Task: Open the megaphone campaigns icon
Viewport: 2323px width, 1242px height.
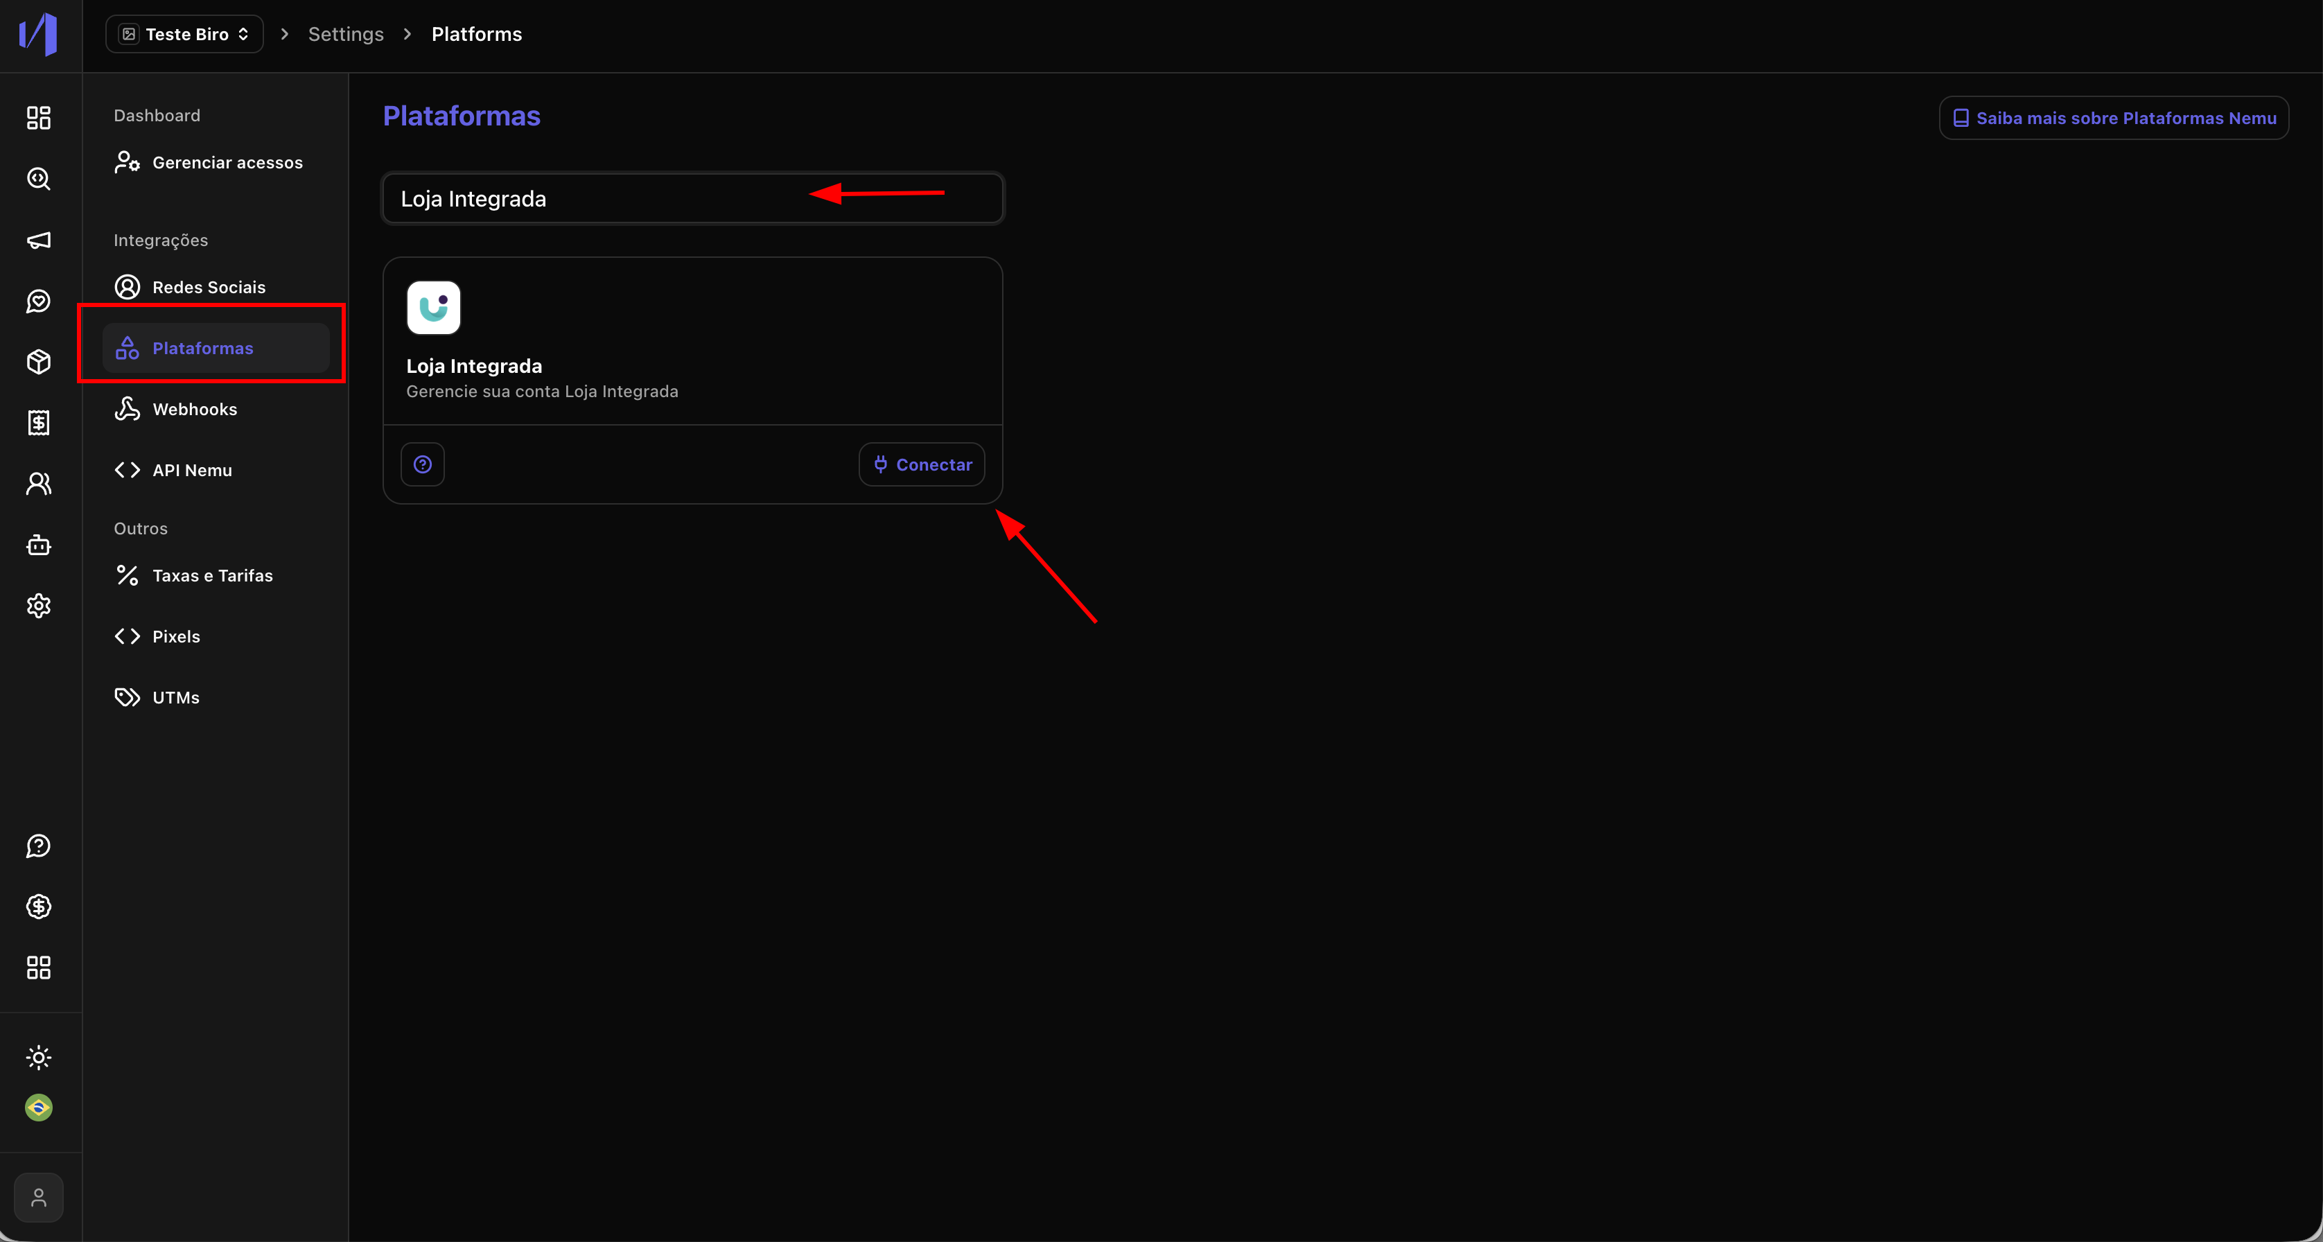Action: coord(38,240)
